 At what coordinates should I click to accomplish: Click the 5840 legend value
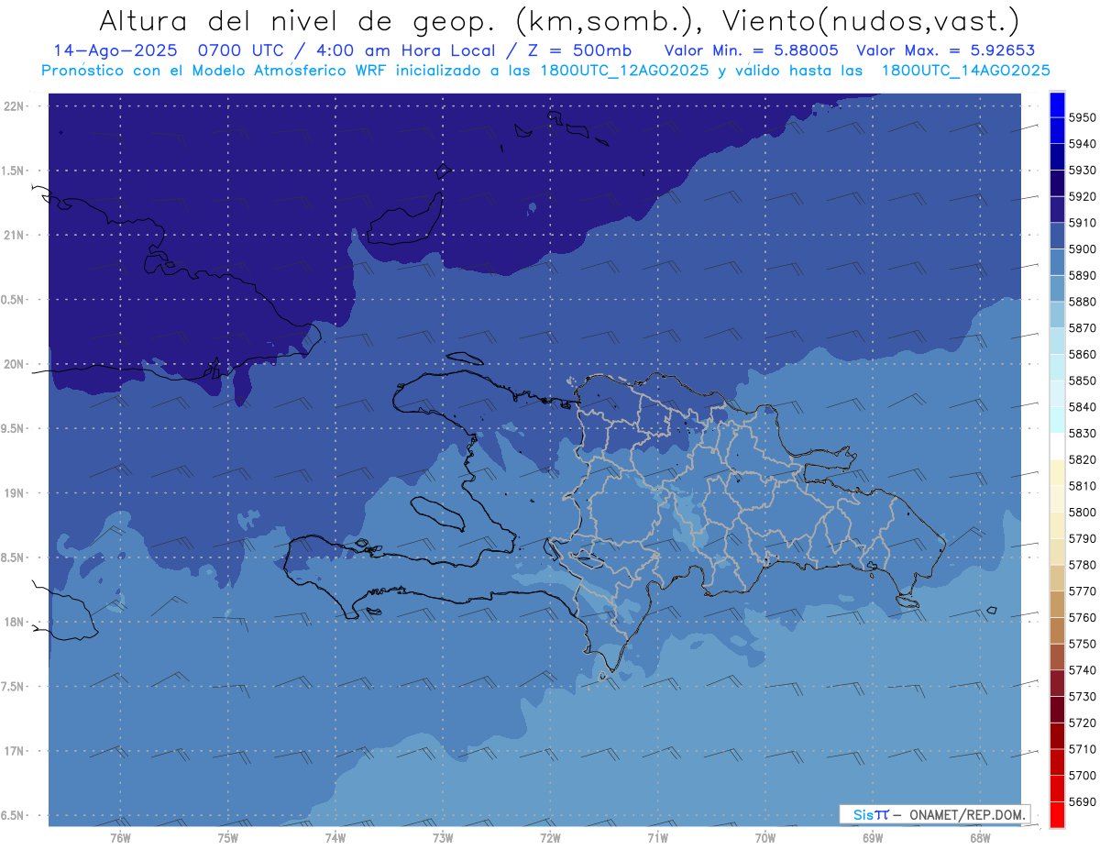point(1082,407)
